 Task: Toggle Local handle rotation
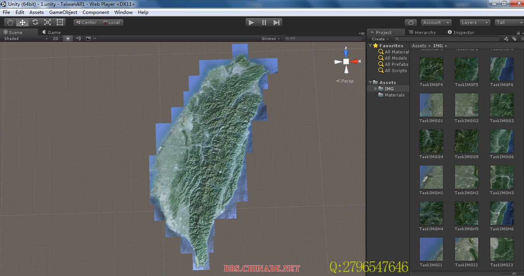111,22
